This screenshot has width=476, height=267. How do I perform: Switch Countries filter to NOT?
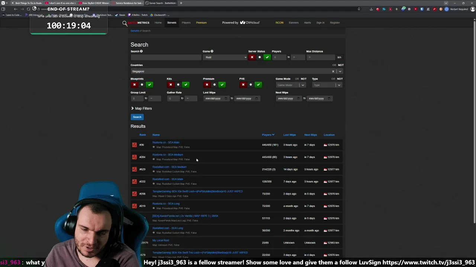pos(341,65)
